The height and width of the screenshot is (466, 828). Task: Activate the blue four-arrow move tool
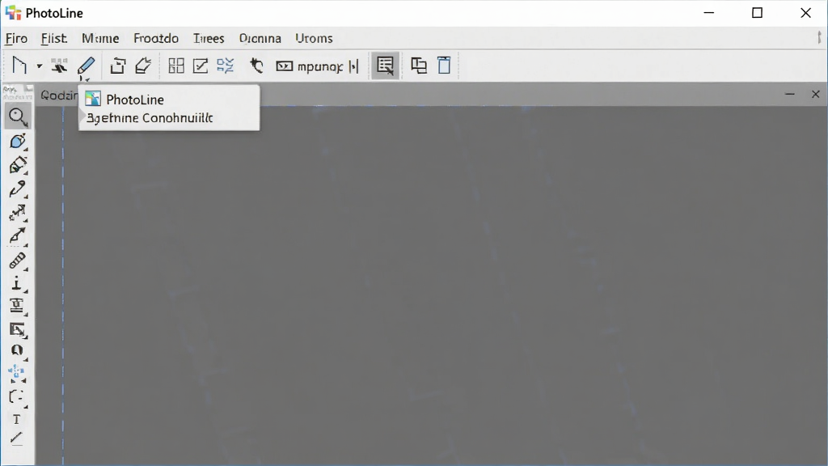coord(16,373)
